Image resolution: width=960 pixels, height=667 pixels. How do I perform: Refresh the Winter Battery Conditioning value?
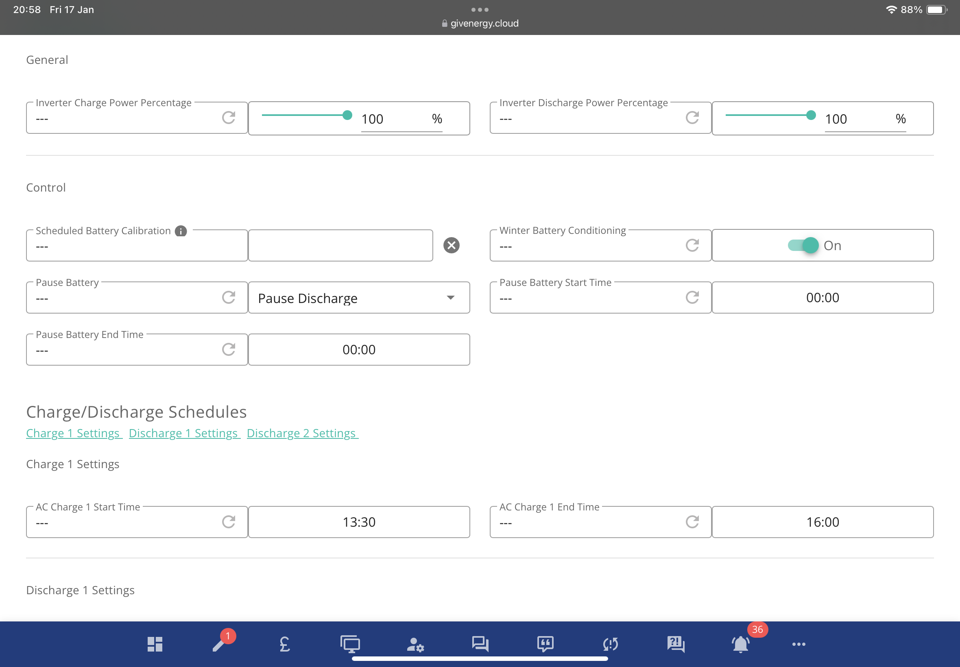(x=692, y=245)
